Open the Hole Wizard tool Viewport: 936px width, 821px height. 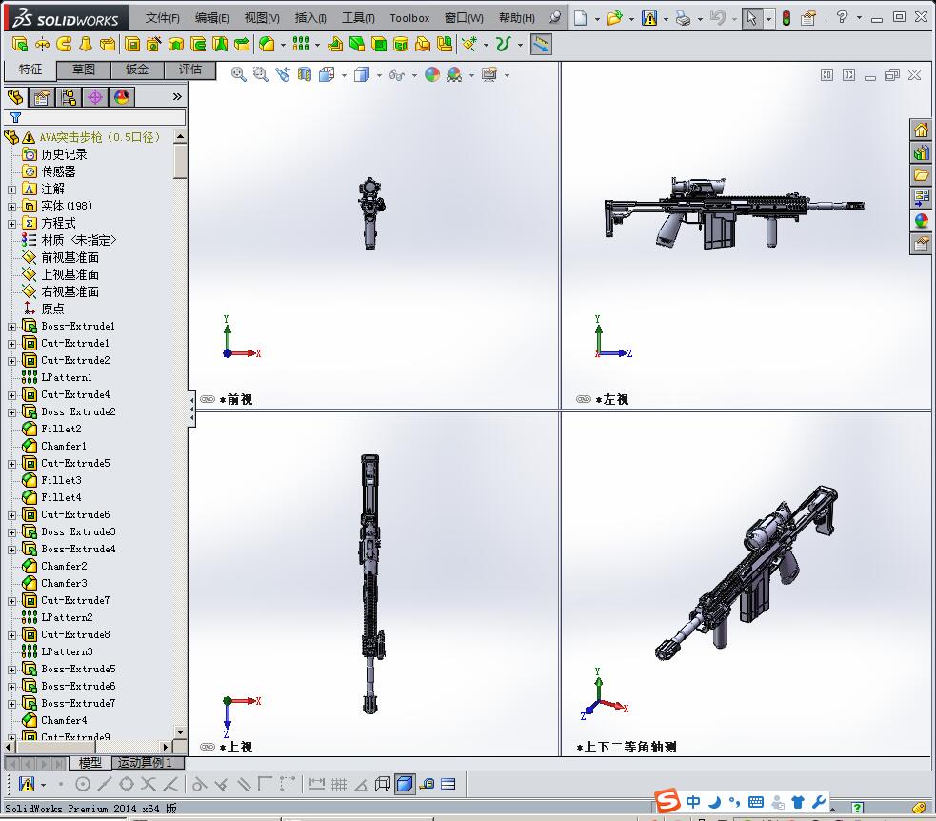coord(154,44)
